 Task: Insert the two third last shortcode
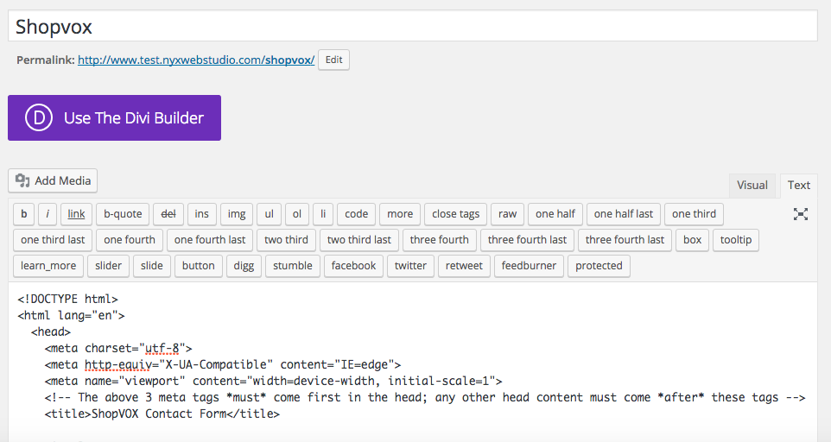[359, 240]
